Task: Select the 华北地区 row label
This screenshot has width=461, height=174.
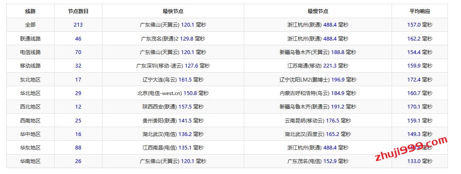Action: [30, 93]
